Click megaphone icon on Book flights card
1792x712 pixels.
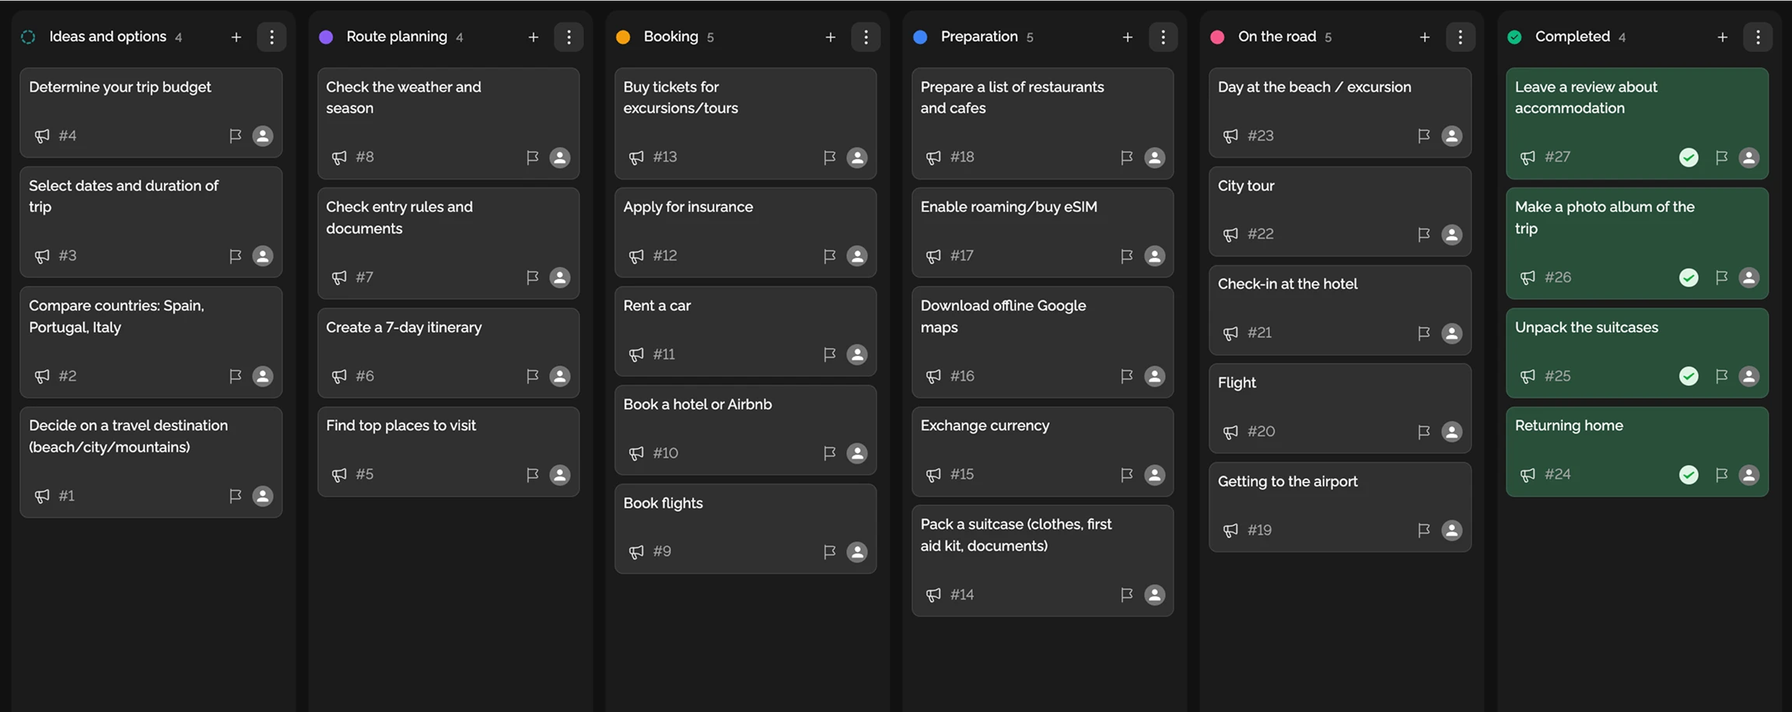(636, 552)
